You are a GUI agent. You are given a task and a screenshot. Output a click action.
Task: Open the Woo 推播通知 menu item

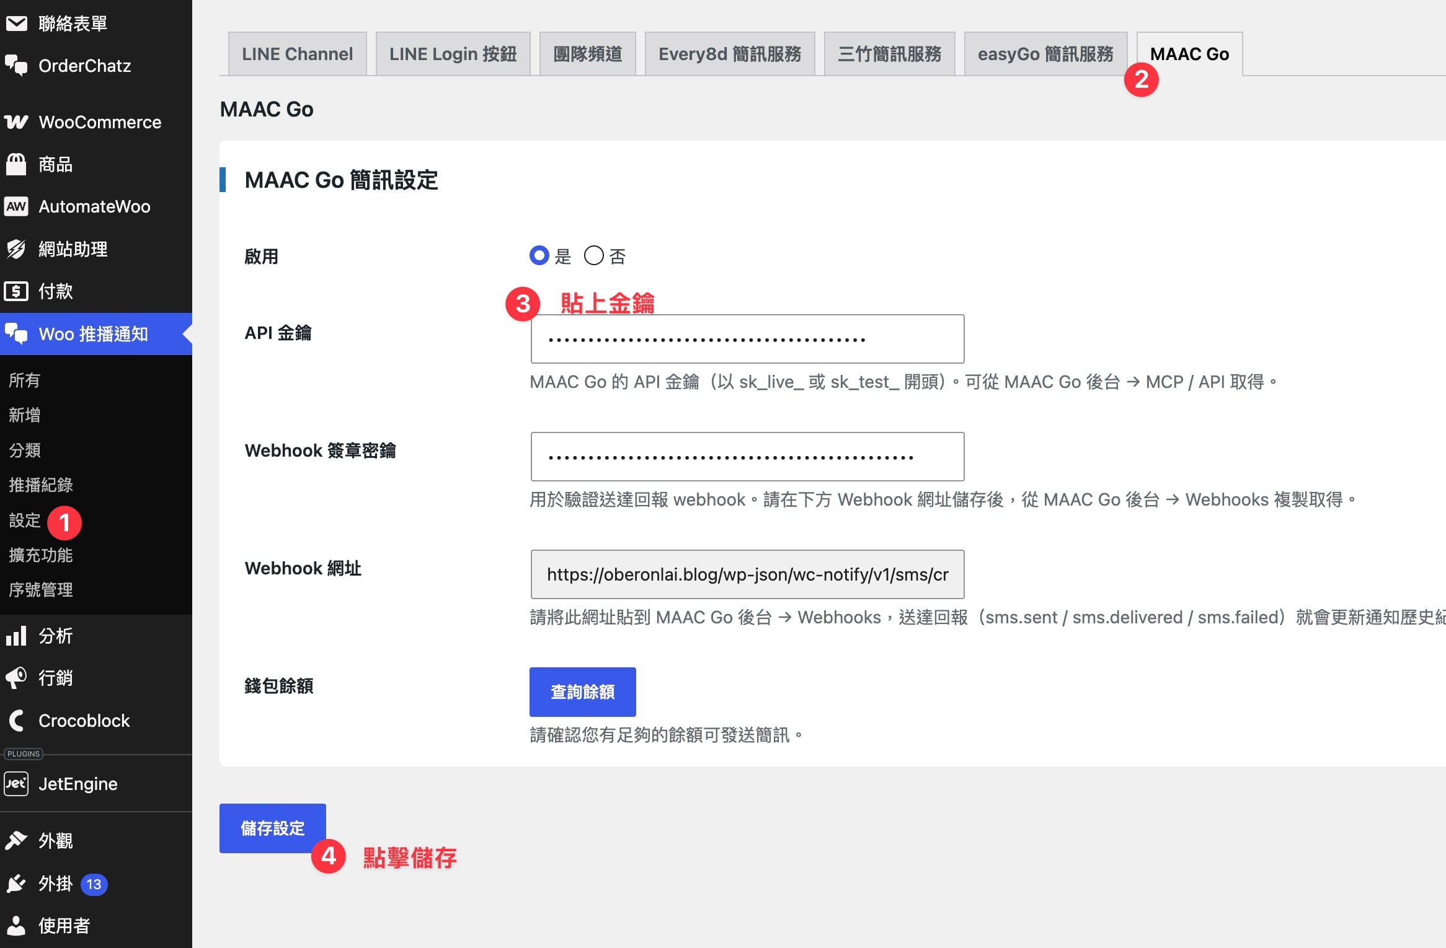[x=96, y=334]
